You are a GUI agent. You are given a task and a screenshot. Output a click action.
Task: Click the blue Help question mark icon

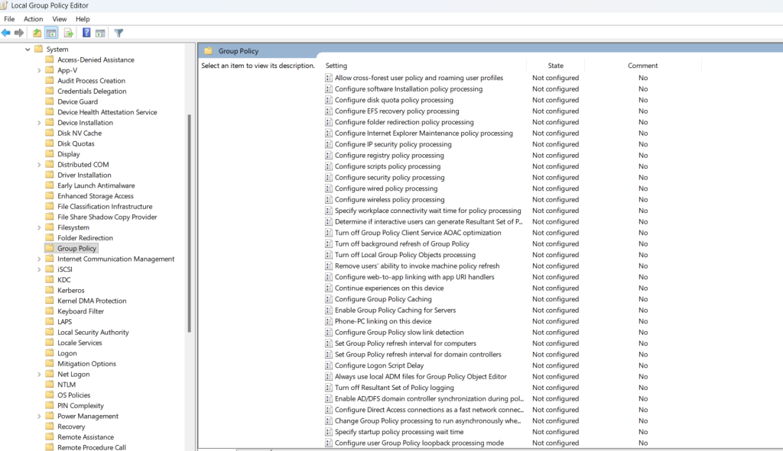[x=86, y=33]
